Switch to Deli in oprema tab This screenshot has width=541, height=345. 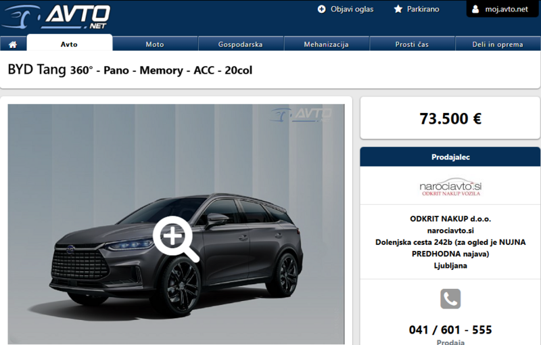498,44
